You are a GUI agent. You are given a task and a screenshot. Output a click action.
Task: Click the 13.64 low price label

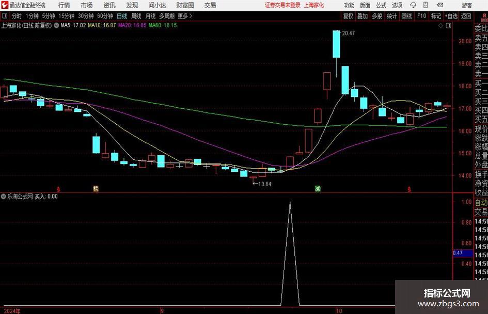point(264,184)
